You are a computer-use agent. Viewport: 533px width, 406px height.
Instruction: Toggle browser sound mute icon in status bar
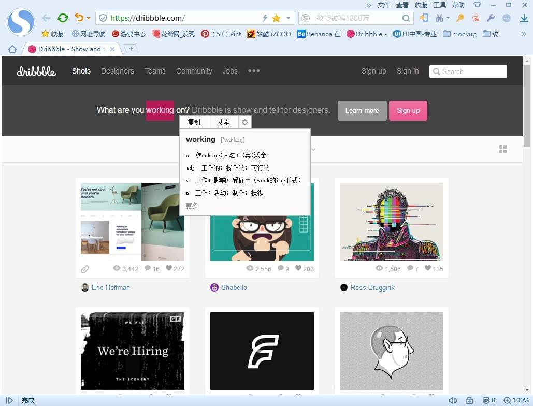pos(452,400)
